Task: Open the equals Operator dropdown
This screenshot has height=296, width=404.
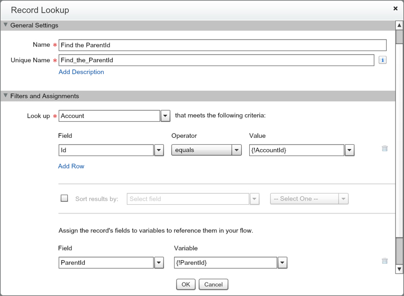Action: click(236, 151)
